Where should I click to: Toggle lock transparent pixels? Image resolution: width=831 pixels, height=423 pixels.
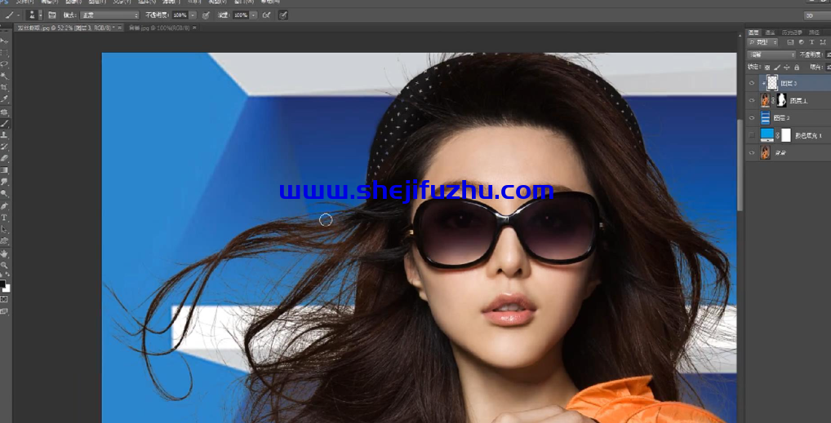[767, 67]
